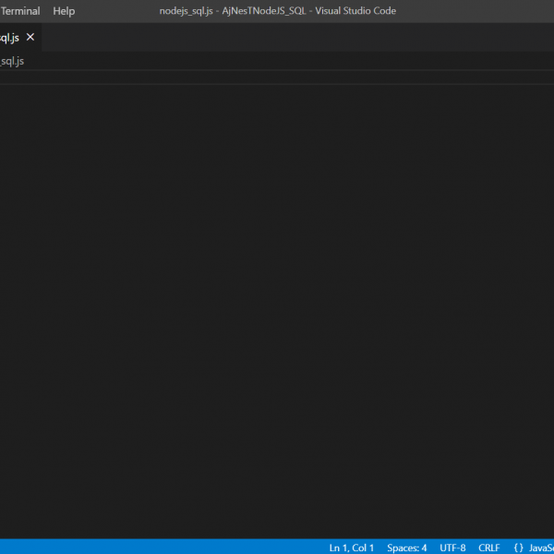Click the AjNesTNodeJS_SQL workspace name in title

pyautogui.click(x=263, y=11)
